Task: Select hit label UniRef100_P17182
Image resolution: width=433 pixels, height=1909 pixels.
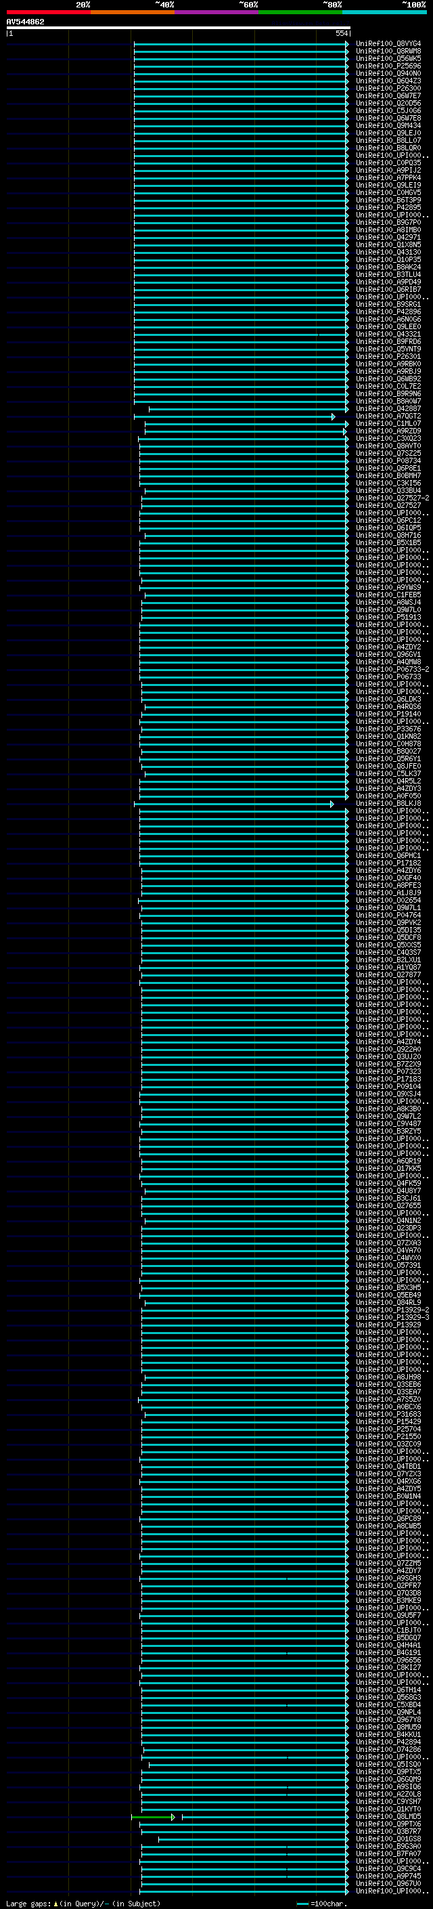Action: coord(388,863)
